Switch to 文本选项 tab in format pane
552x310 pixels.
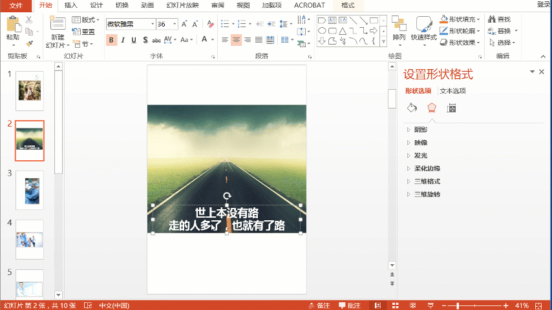coord(452,91)
